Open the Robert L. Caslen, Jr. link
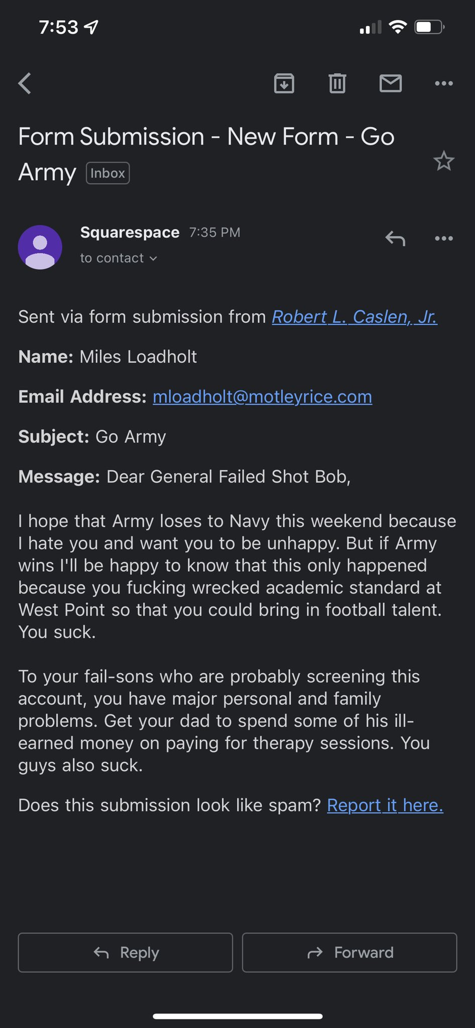Image resolution: width=475 pixels, height=1028 pixels. click(x=354, y=317)
